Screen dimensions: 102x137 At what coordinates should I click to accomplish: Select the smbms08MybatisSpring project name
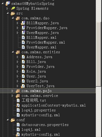click(x=33, y=4)
